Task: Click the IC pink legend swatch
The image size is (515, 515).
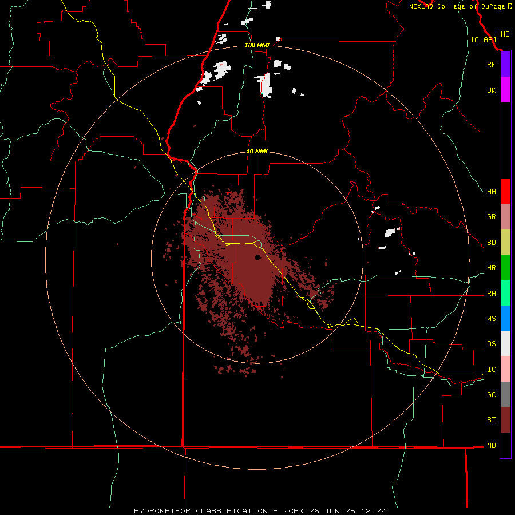Action: pyautogui.click(x=505, y=369)
